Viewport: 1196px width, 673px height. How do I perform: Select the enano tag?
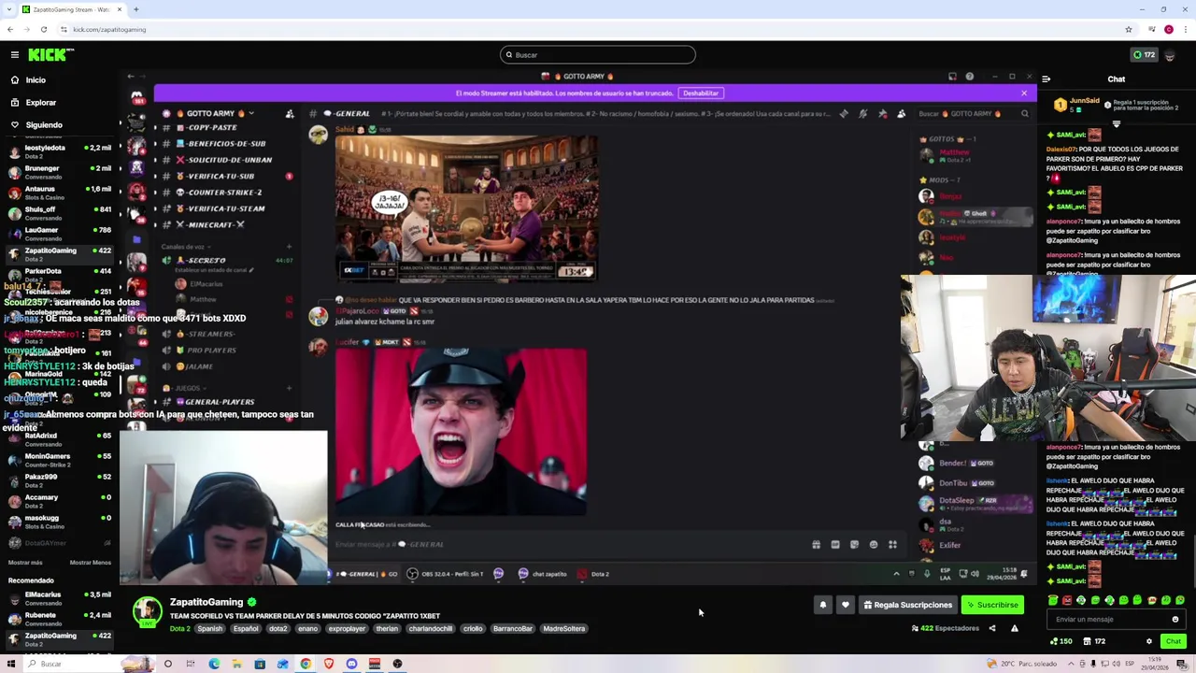[x=307, y=629]
